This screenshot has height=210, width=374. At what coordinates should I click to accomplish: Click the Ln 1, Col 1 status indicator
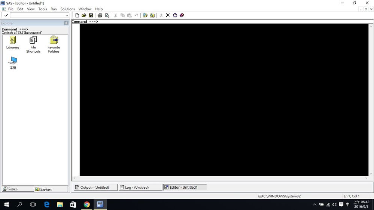point(352,196)
